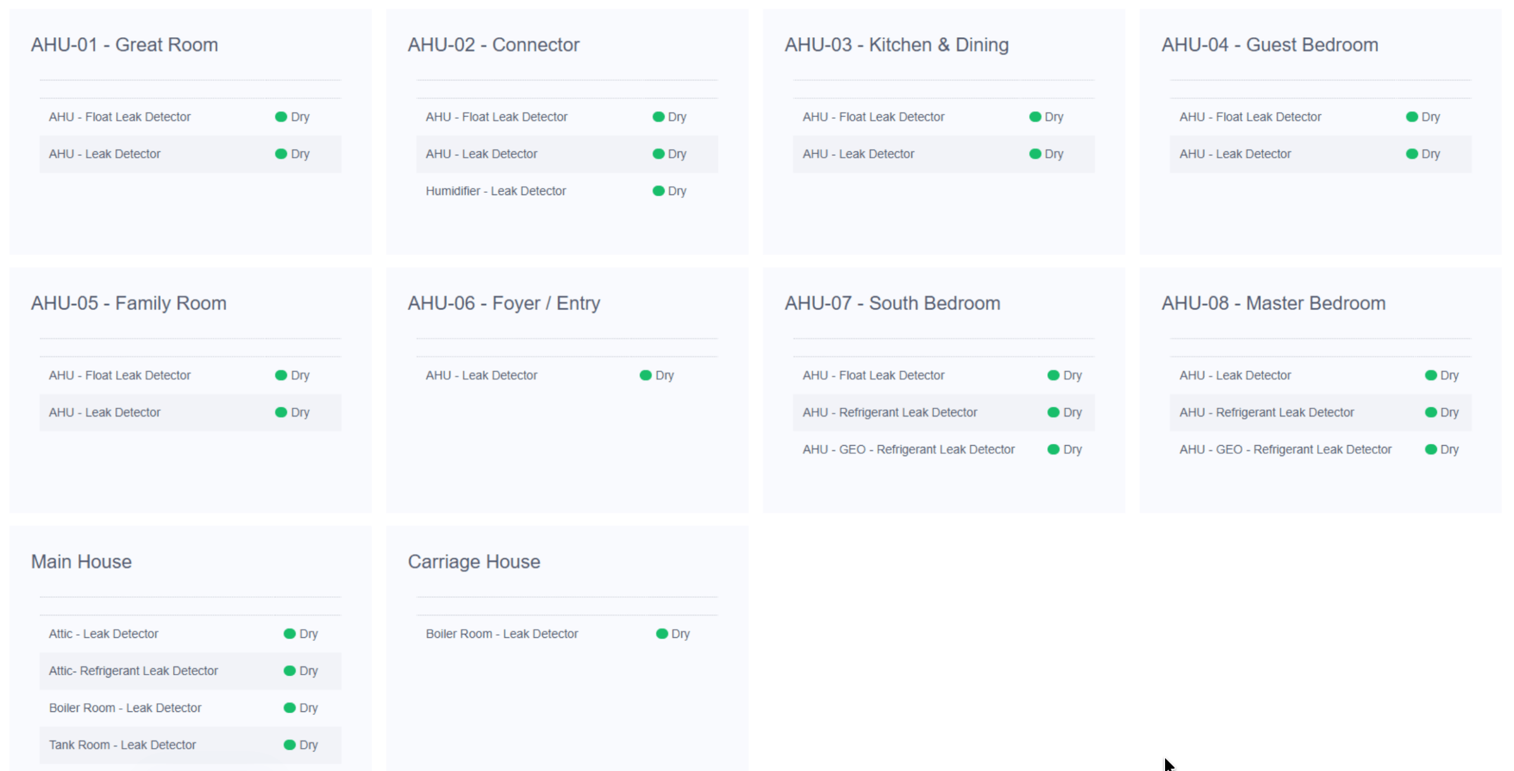Click the Main House panel title
Viewport: 1514px width, 771px height.
(81, 562)
